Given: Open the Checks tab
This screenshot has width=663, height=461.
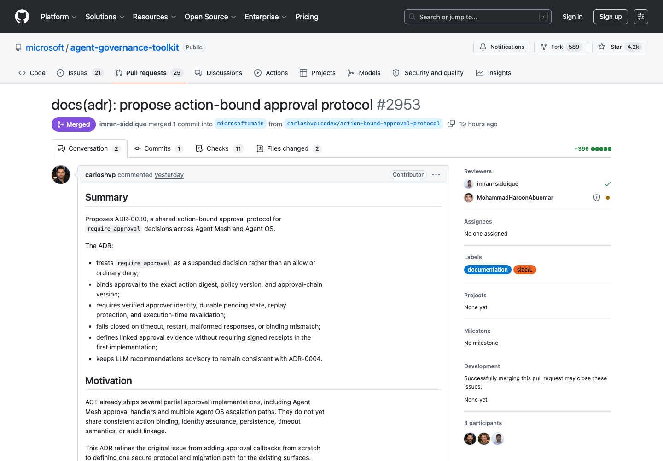Looking at the screenshot, I should (x=219, y=148).
